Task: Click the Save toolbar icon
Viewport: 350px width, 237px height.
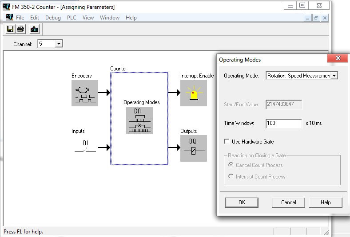Action: click(10, 29)
